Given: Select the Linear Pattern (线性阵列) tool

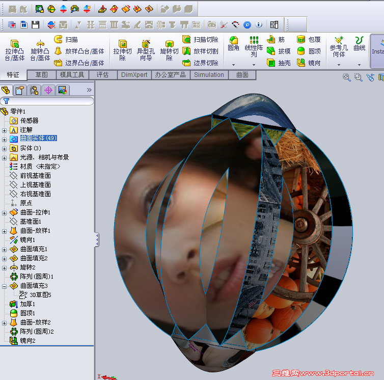Looking at the screenshot, I should 254,46.
